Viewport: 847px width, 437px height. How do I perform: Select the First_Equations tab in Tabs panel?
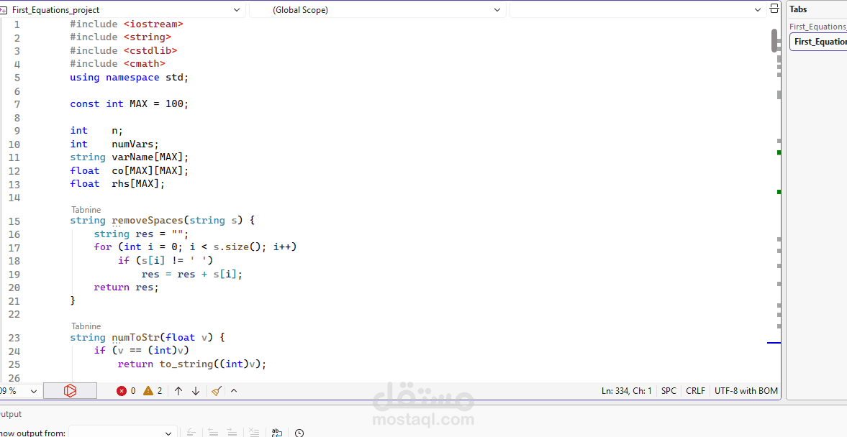[x=818, y=41]
